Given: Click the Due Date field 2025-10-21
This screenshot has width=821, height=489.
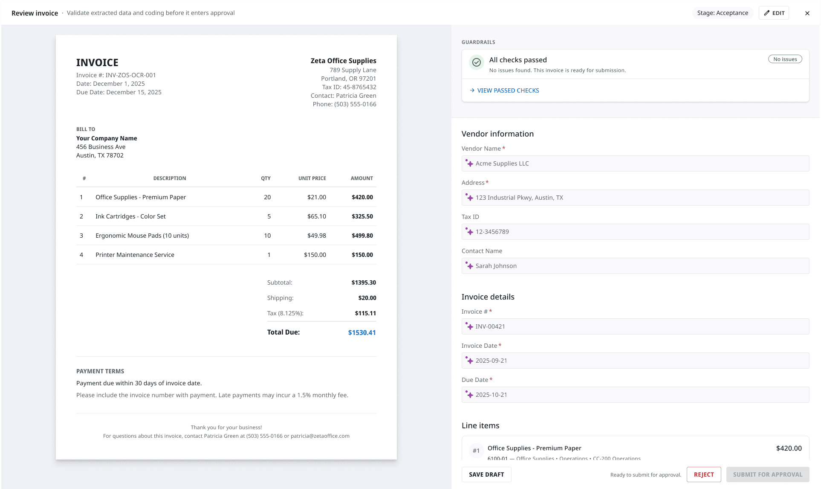Looking at the screenshot, I should pyautogui.click(x=635, y=395).
